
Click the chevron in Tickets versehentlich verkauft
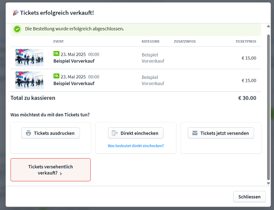(x=61, y=174)
